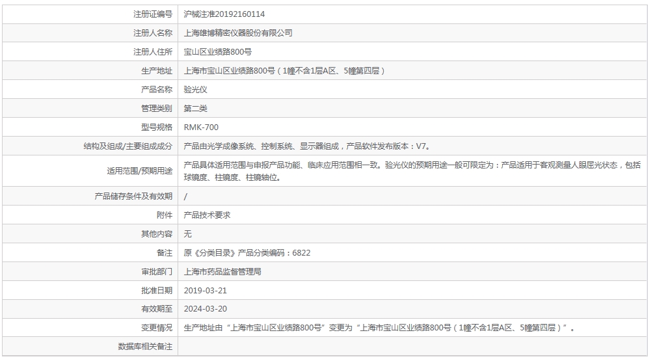This screenshot has width=655, height=361.
Task: Click the 注册人名称 label
Action: pos(152,33)
